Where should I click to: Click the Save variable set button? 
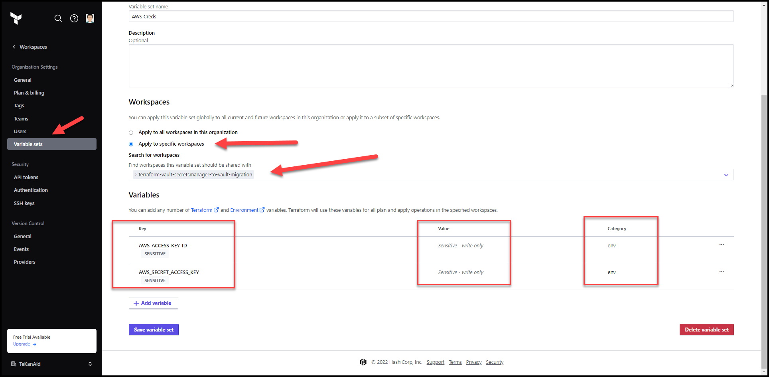click(153, 330)
